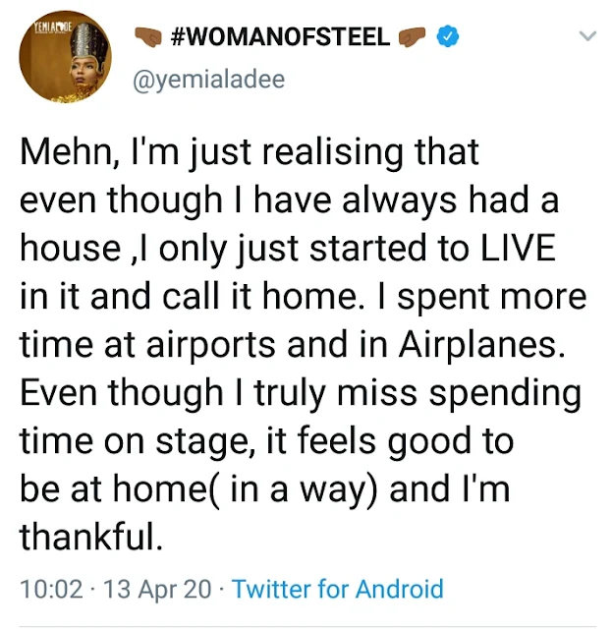Viewport: 612px width, 629px height.
Task: Click the word airports in the tweet
Action: click(x=211, y=345)
